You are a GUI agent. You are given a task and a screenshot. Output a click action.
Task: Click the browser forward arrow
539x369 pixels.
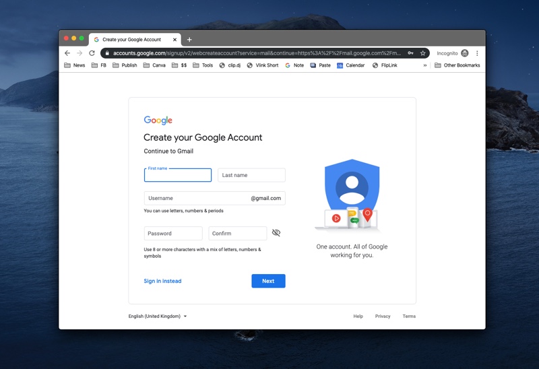tap(80, 53)
